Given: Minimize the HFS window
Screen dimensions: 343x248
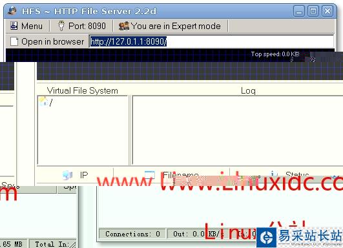Looking at the screenshot, I should (x=299, y=11).
